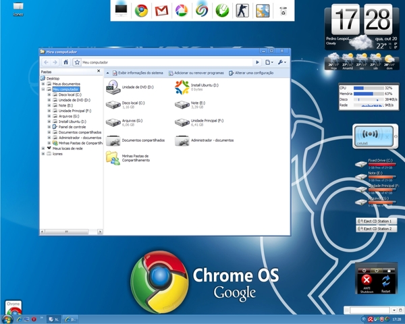
Task: Click the folder pane scroll right arrow
Action: click(100, 232)
